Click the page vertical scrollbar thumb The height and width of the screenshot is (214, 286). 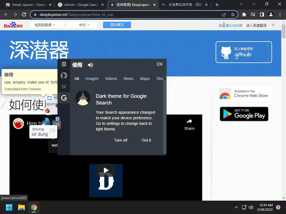283,31
